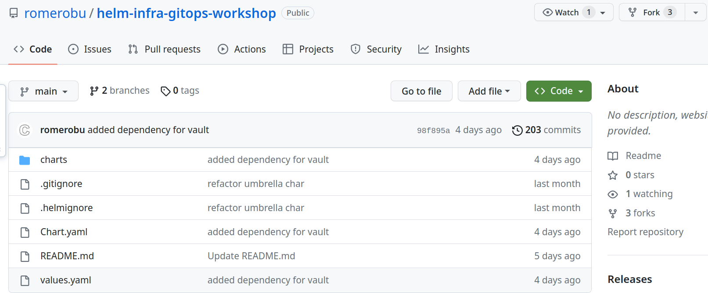
Task: Click the Go to file button
Action: [x=421, y=91]
